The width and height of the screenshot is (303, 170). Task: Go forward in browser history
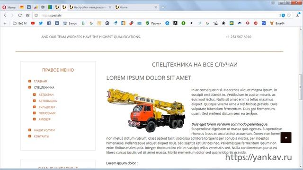[12, 15]
